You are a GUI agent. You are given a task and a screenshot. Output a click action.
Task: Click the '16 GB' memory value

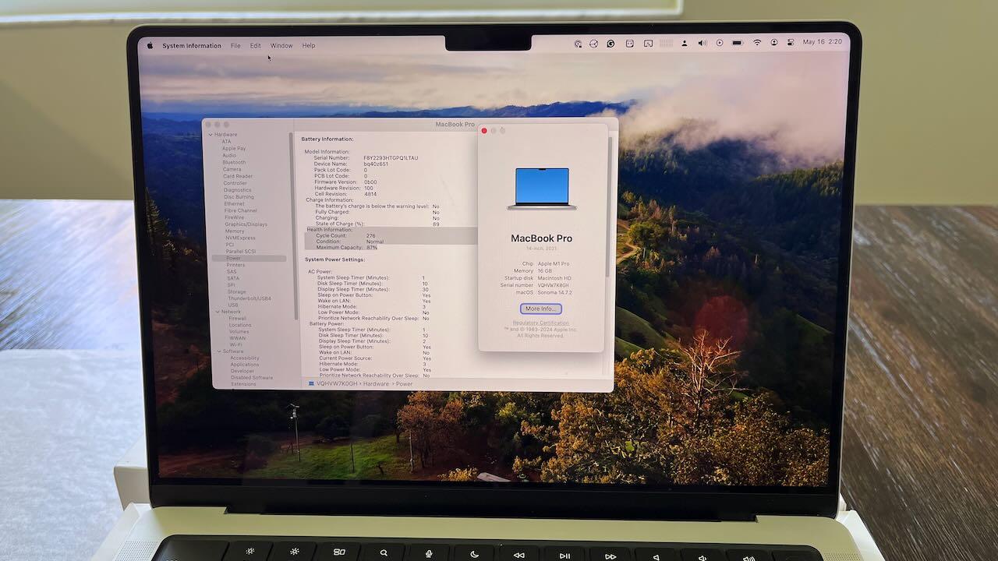click(x=545, y=271)
